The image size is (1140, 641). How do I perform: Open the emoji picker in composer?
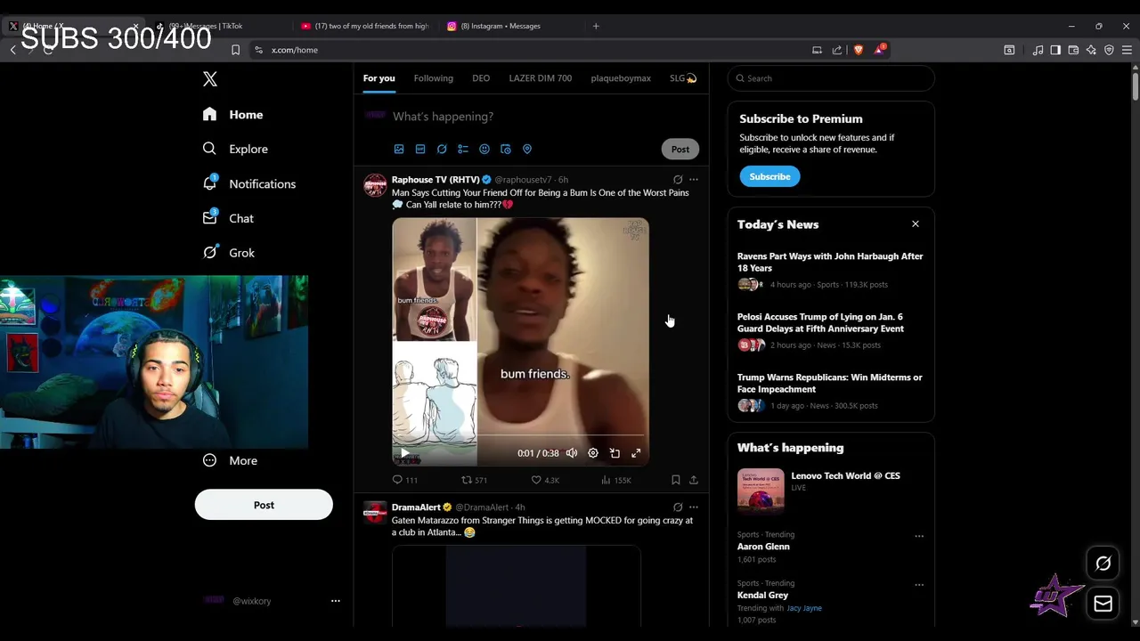pyautogui.click(x=484, y=150)
